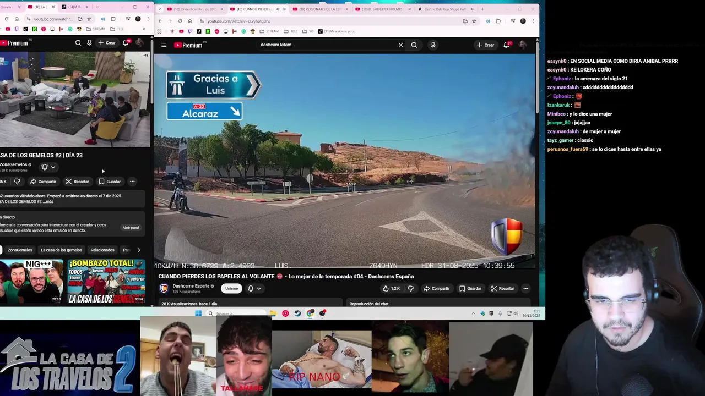Switch to TikTok tab in left browser

point(75,7)
